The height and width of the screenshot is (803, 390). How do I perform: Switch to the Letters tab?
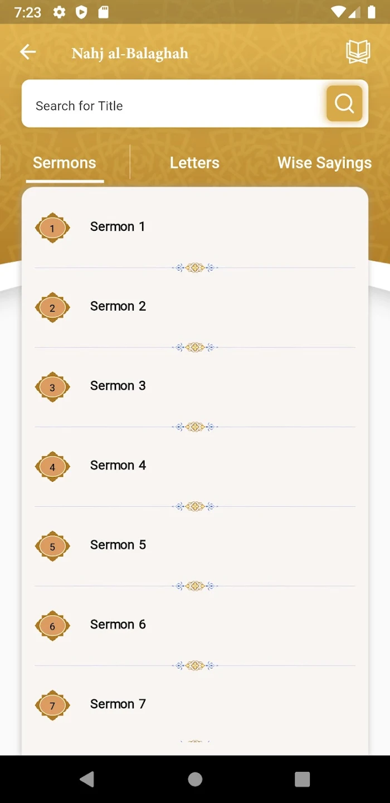pyautogui.click(x=194, y=163)
